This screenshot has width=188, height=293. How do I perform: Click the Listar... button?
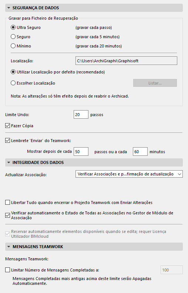click(155, 83)
